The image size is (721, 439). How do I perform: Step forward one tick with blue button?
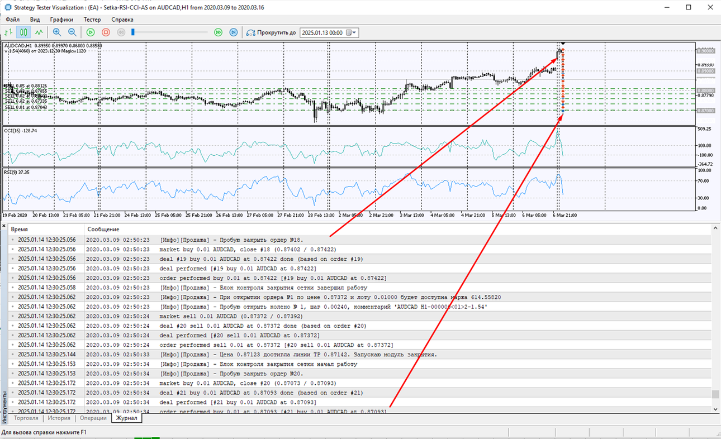234,32
